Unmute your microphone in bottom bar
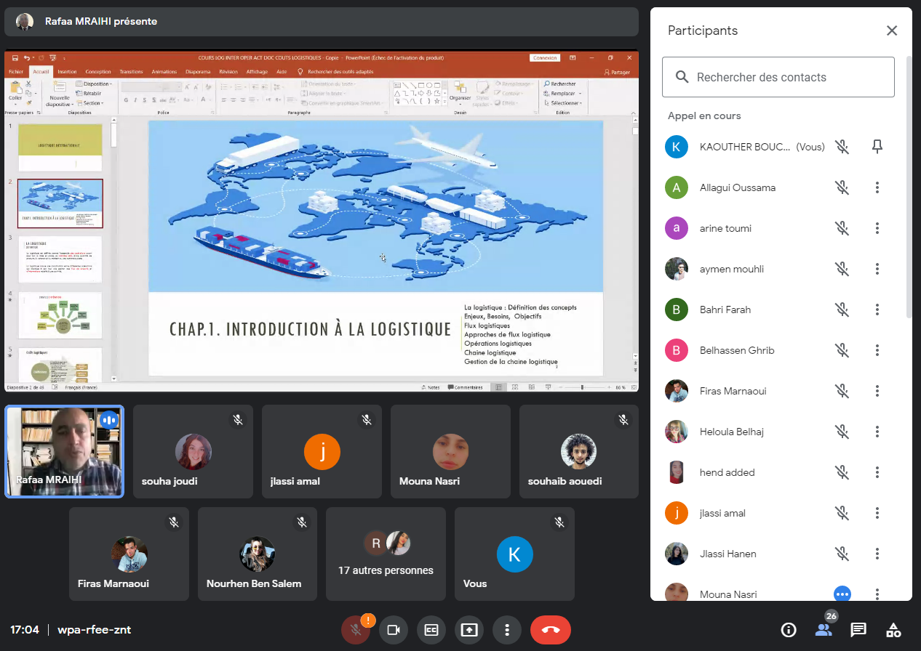Screen dimensions: 921x651 click(356, 630)
